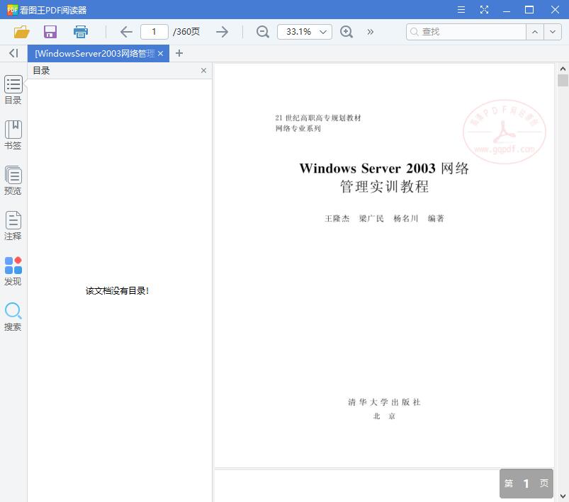Click the 清华大学出版社 publisher text
Screen dimensions: 569x502
[384, 402]
